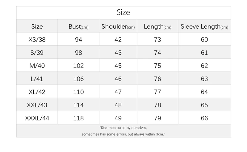Screen dimensions: 247x152
Task: Select the bust value 118 cell
Action: tap(78, 118)
